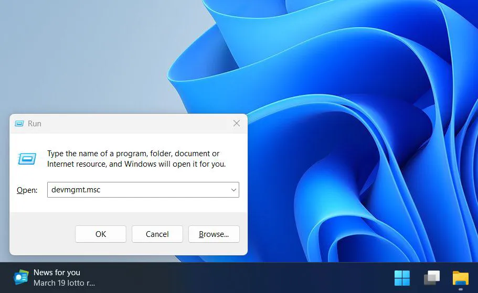Open the Windows Start menu
478x293 pixels.
(402, 278)
